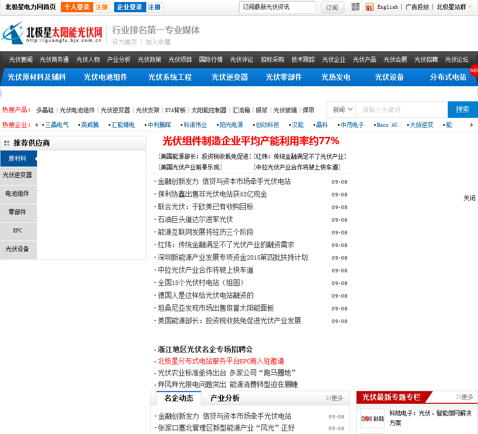Select the 光伏逆变器 supplier tab
This screenshot has width=478, height=434.
pos(18,175)
